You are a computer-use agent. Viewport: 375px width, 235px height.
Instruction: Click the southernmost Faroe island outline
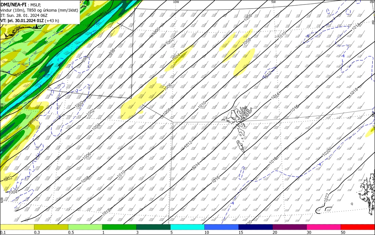pyautogui.click(x=241, y=146)
